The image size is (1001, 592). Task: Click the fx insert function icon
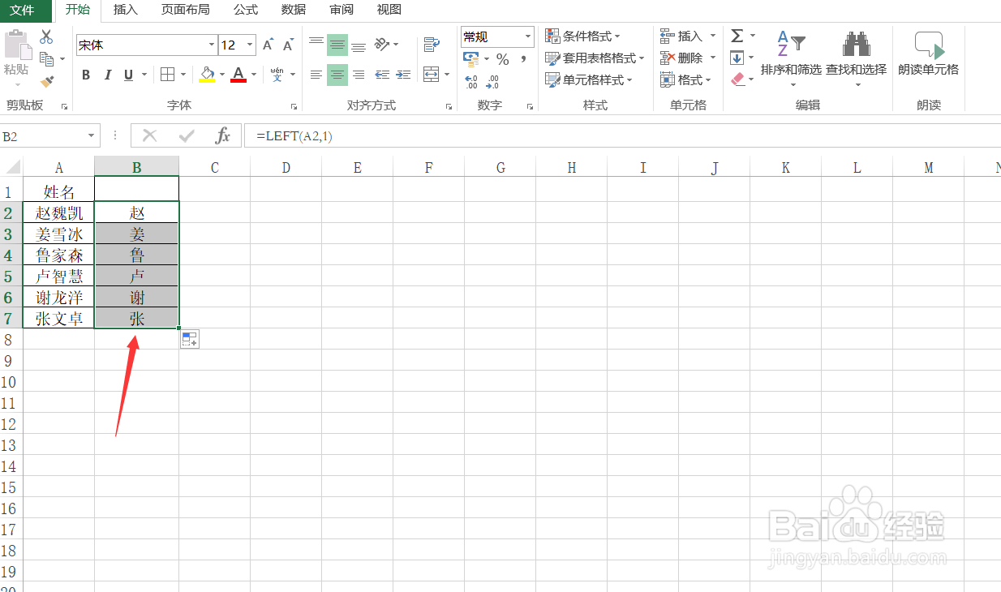[225, 135]
